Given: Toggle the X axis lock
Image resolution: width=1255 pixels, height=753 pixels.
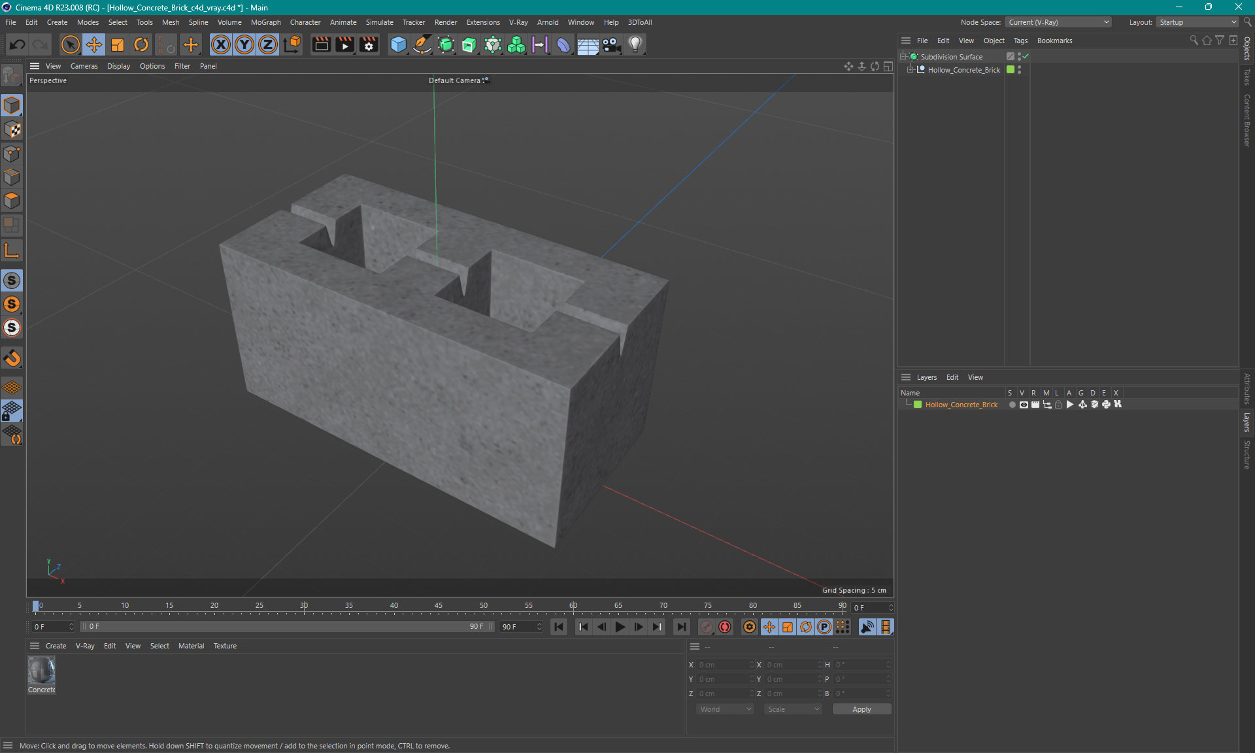Looking at the screenshot, I should 221,44.
